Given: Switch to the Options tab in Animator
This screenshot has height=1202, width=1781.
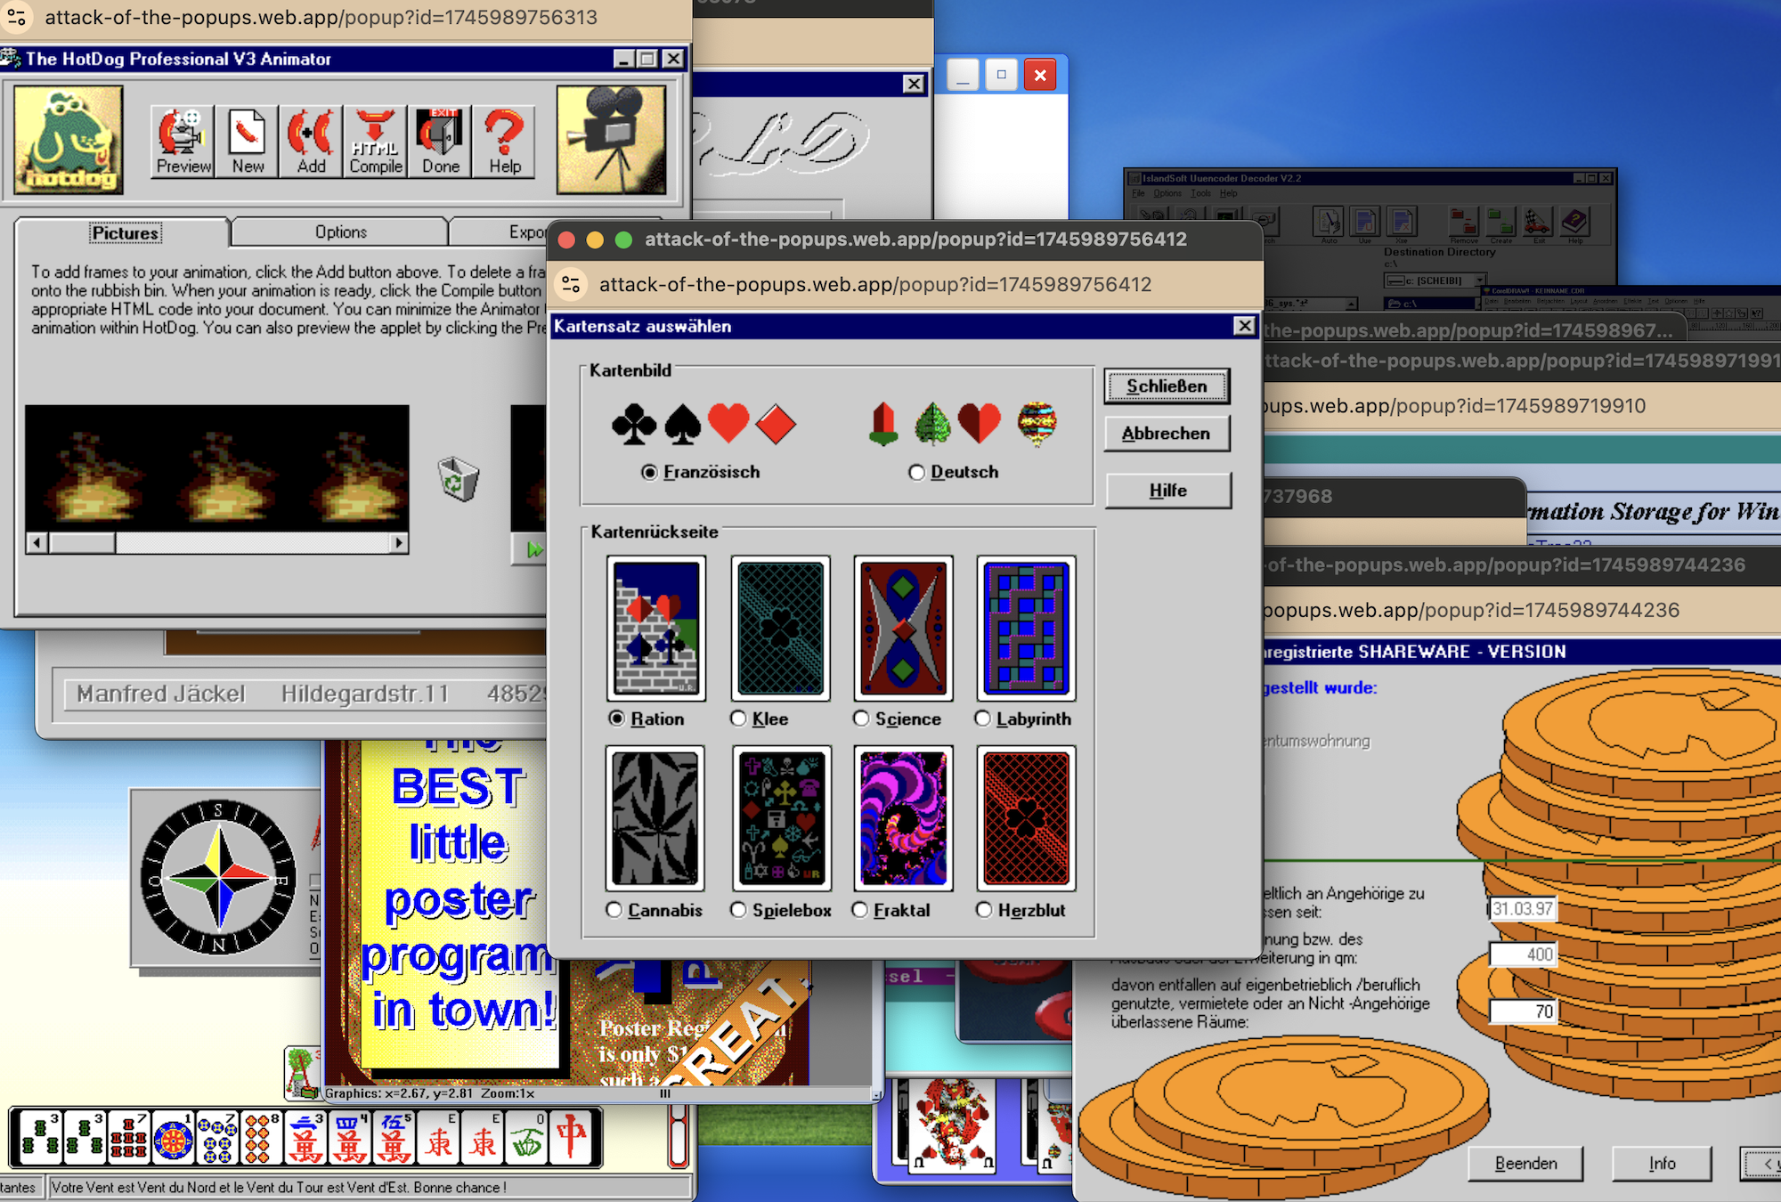Looking at the screenshot, I should (x=340, y=232).
